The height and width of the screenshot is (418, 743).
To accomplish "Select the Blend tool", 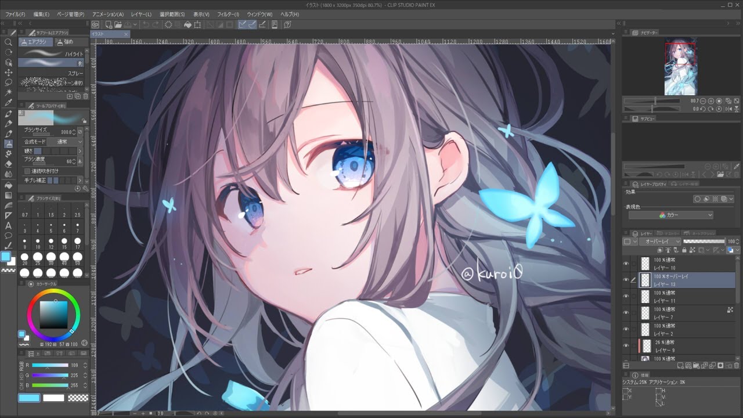I will tap(9, 174).
